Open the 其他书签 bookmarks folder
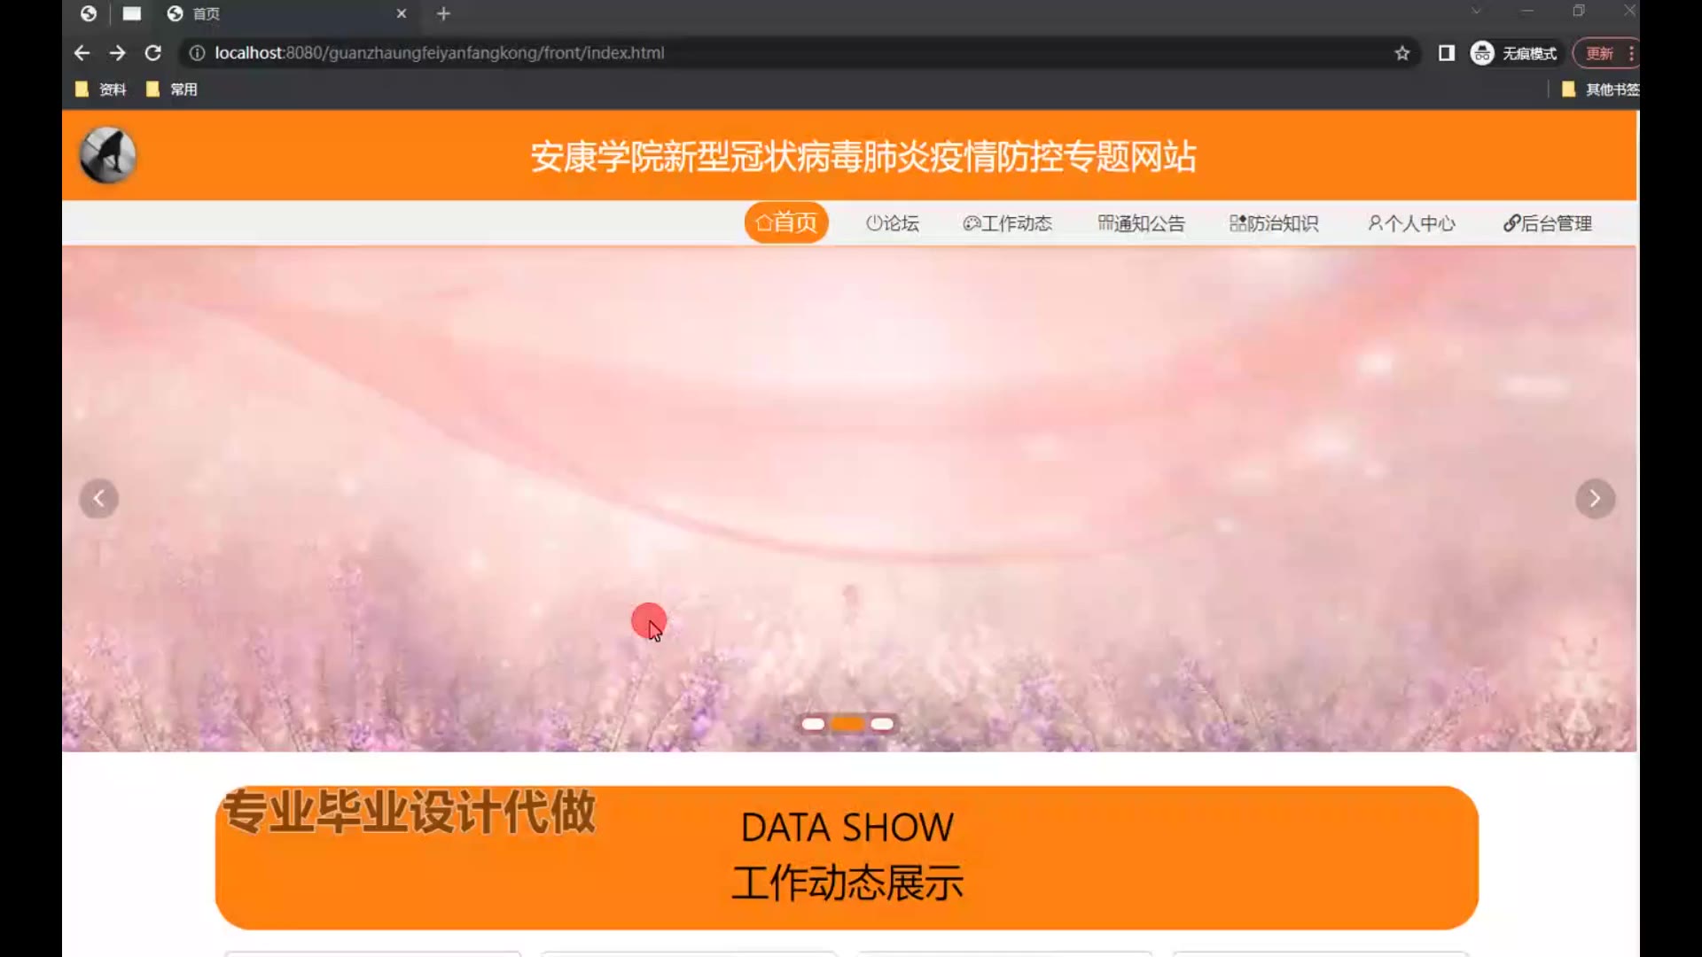This screenshot has width=1702, height=957. (x=1600, y=89)
